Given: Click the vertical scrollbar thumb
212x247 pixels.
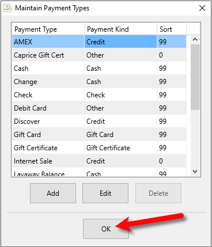Looking at the screenshot, I should click(195, 77).
